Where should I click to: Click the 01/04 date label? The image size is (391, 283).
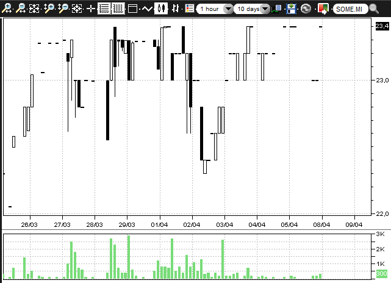click(x=159, y=224)
